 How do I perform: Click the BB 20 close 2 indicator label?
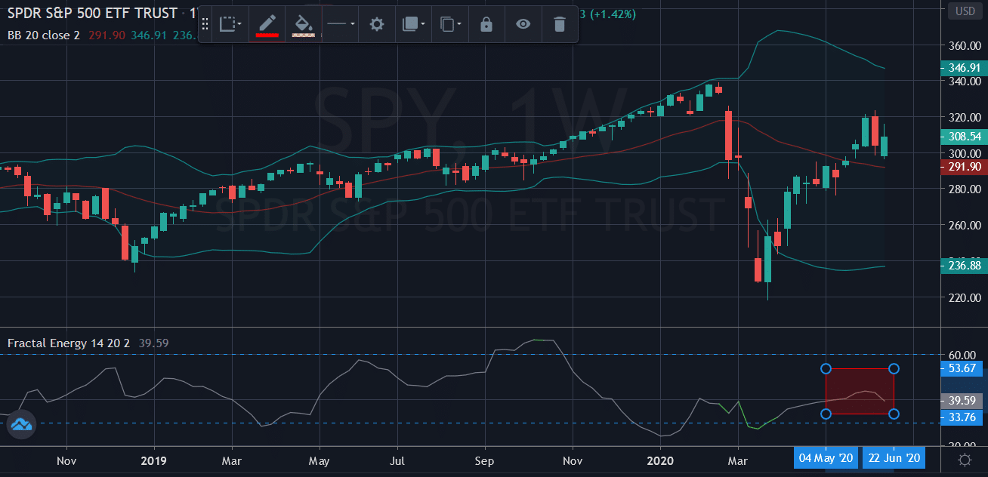[x=45, y=35]
